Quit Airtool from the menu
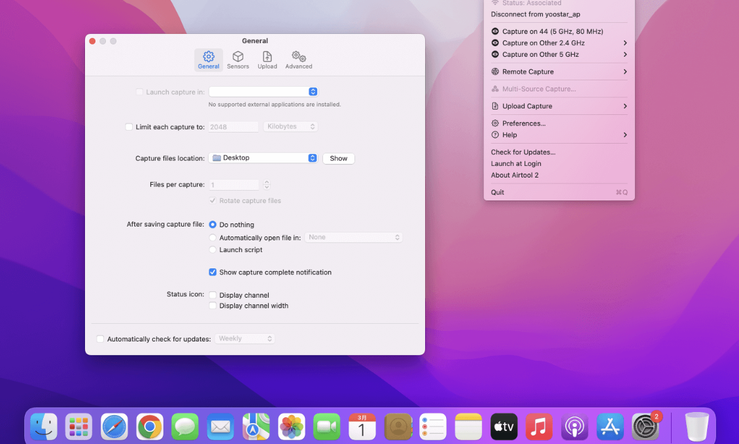Screen dimensions: 739x444 [559, 193]
